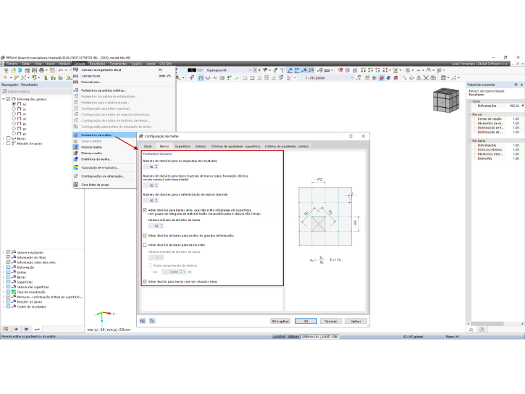The image size is (525, 394).
Task: Enable Ativar divisões de barra para barras retas
Action: pos(144,245)
